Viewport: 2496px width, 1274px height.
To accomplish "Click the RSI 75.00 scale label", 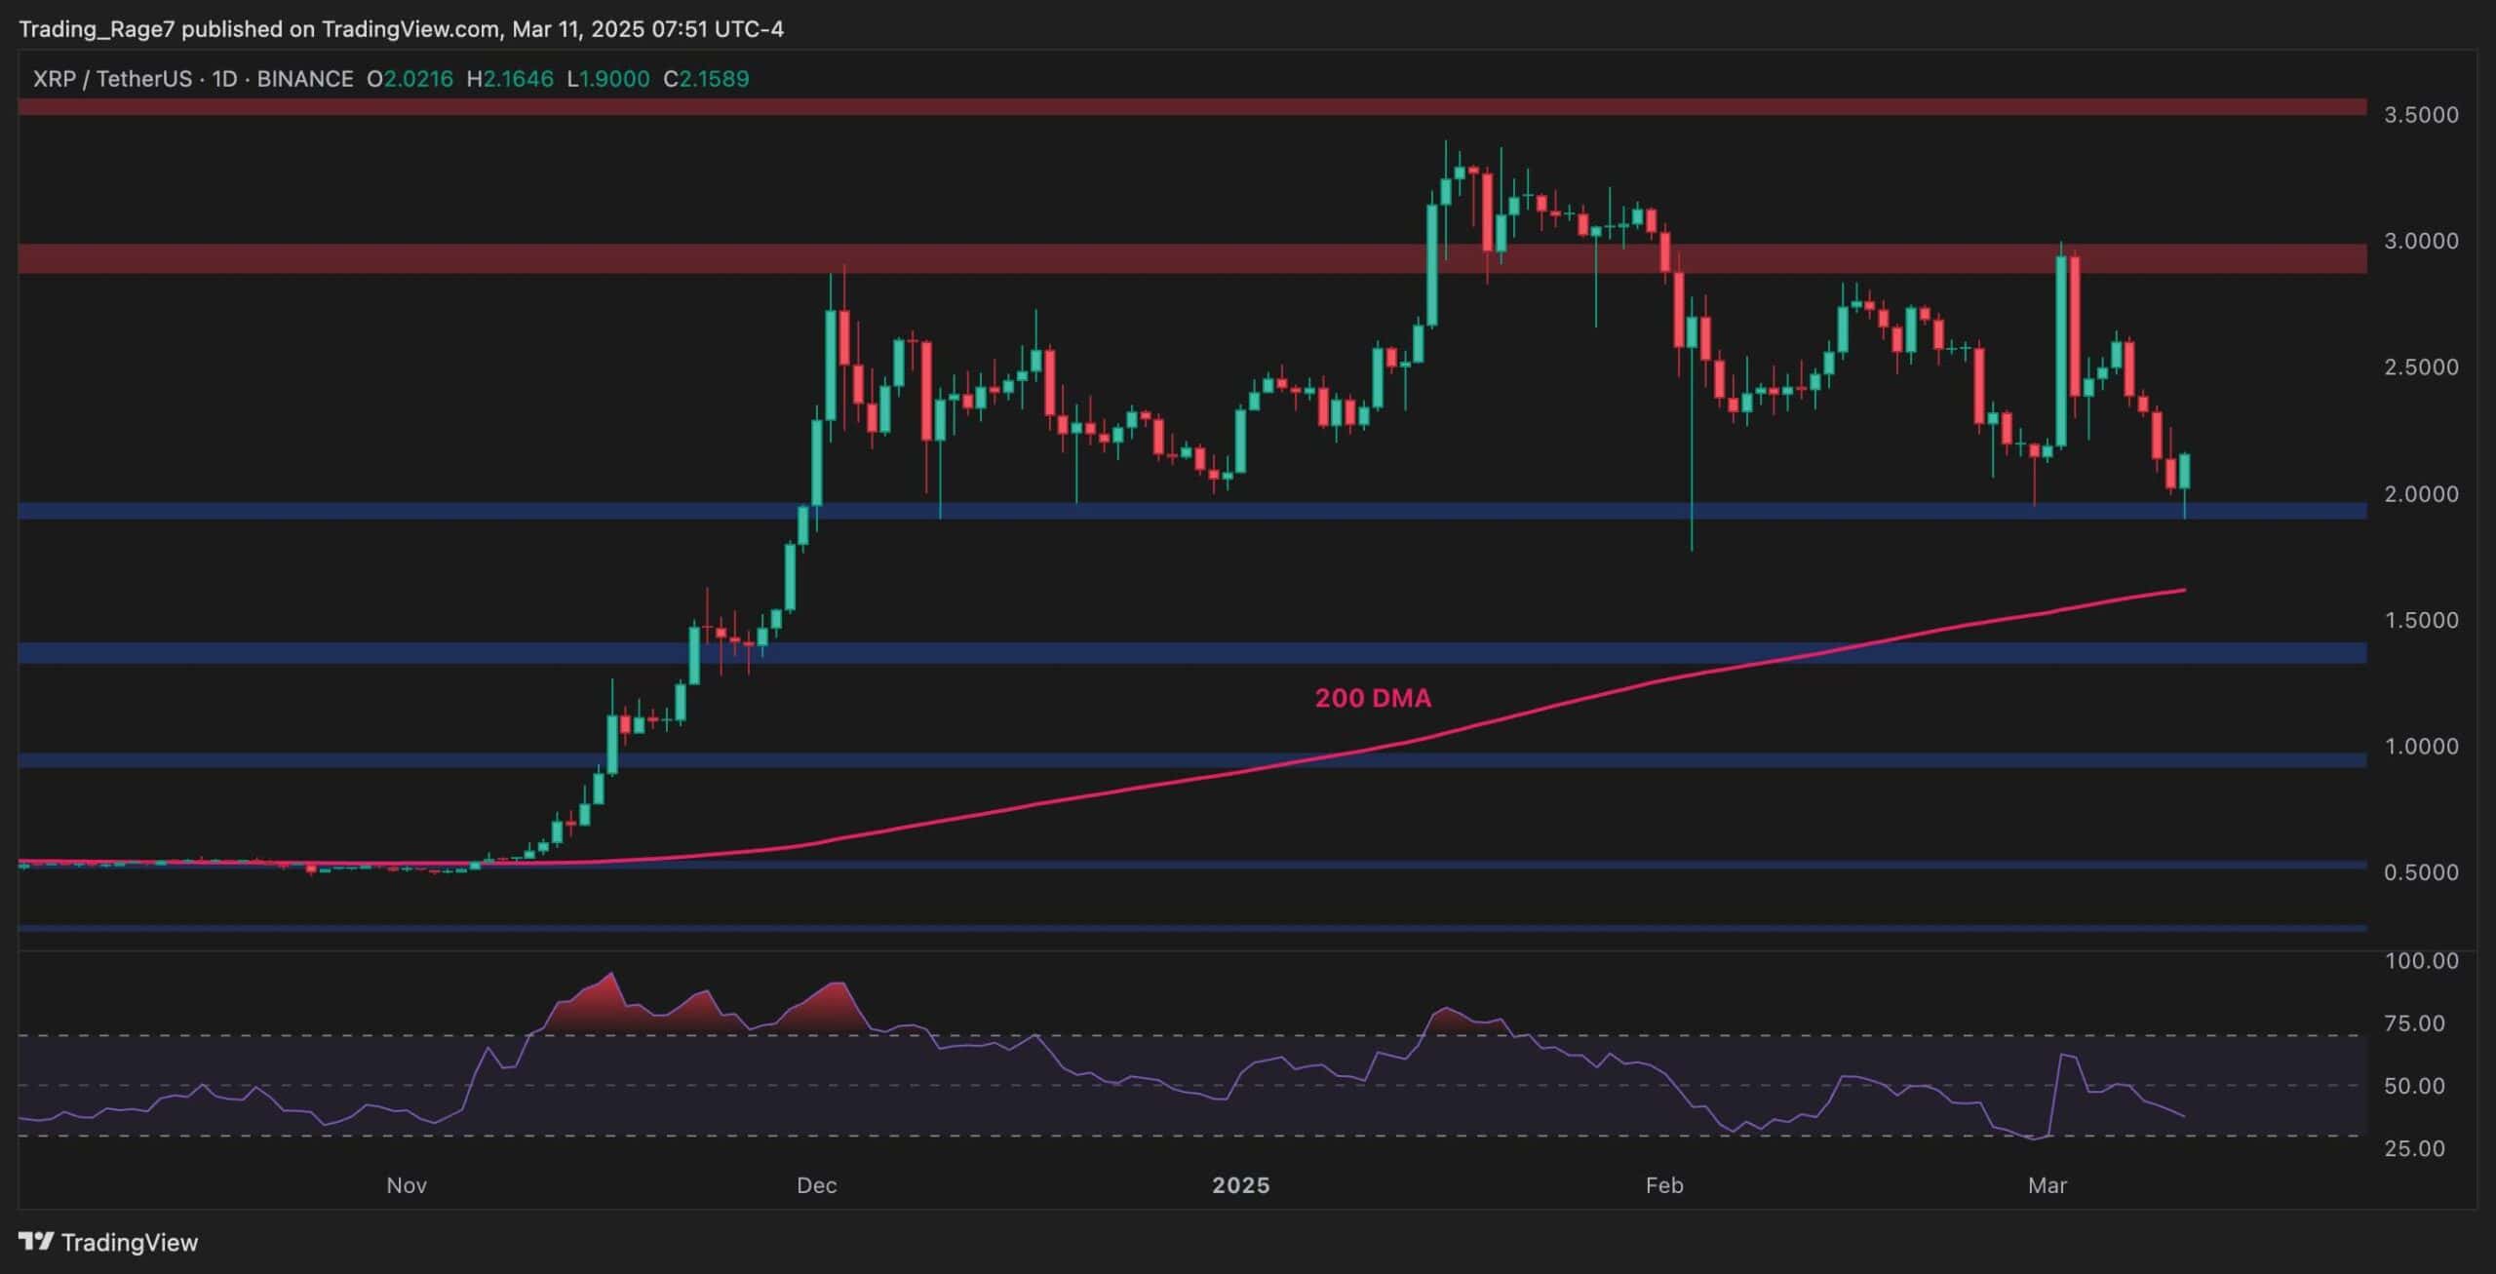I will click(x=2414, y=1023).
